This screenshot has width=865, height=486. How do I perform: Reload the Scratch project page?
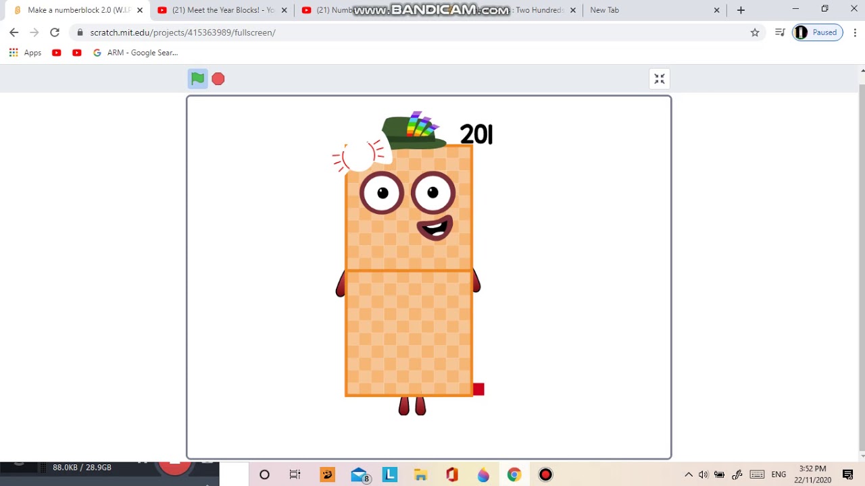pos(55,32)
